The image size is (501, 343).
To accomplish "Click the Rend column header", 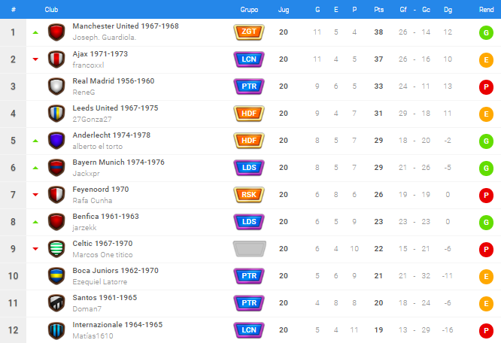I will (x=486, y=10).
